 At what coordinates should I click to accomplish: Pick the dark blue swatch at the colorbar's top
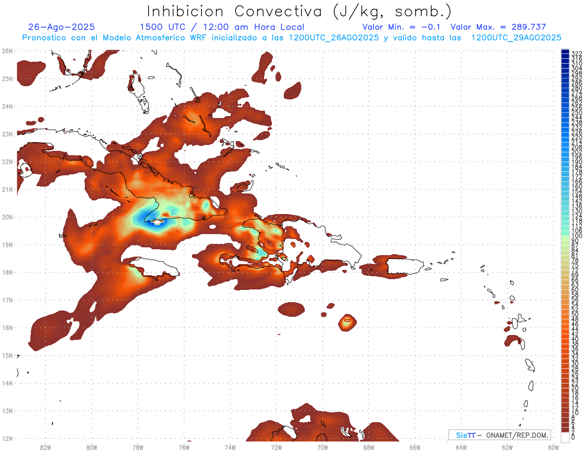pos(565,52)
